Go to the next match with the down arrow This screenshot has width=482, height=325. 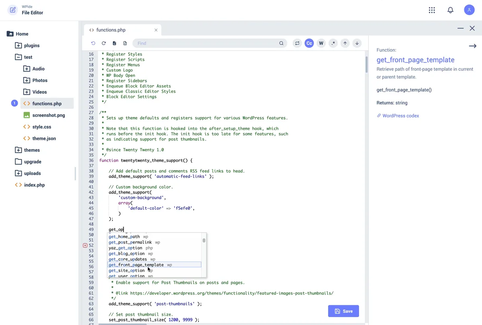click(x=357, y=43)
